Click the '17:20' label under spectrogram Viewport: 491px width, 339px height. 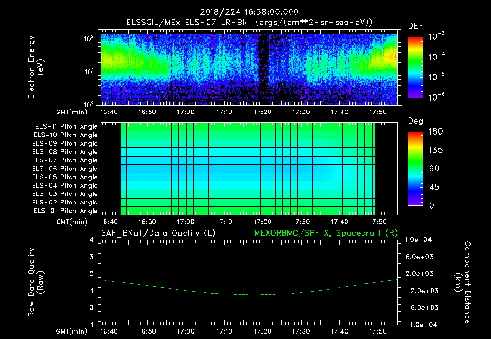click(x=262, y=112)
